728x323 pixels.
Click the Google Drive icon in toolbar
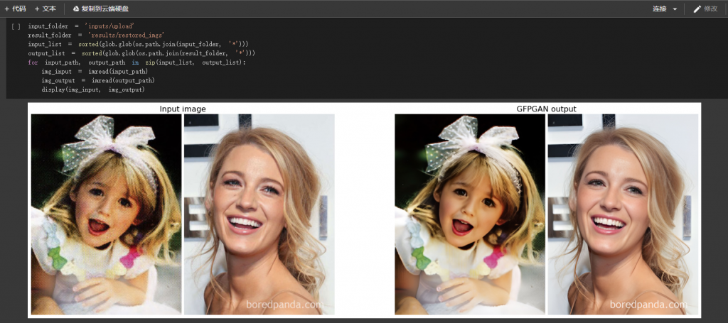tap(76, 9)
